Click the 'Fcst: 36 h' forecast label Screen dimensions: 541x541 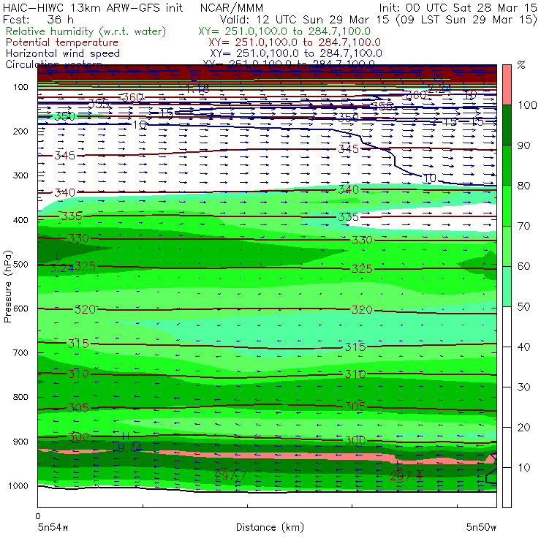point(38,20)
